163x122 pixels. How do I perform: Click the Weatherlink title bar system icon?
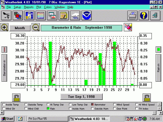[x=3, y=2]
